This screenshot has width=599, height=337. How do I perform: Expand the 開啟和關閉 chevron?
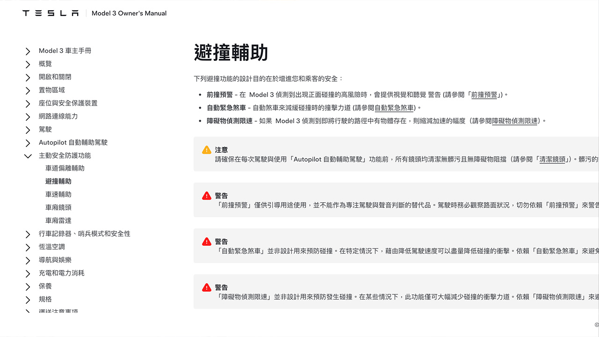[x=28, y=77]
